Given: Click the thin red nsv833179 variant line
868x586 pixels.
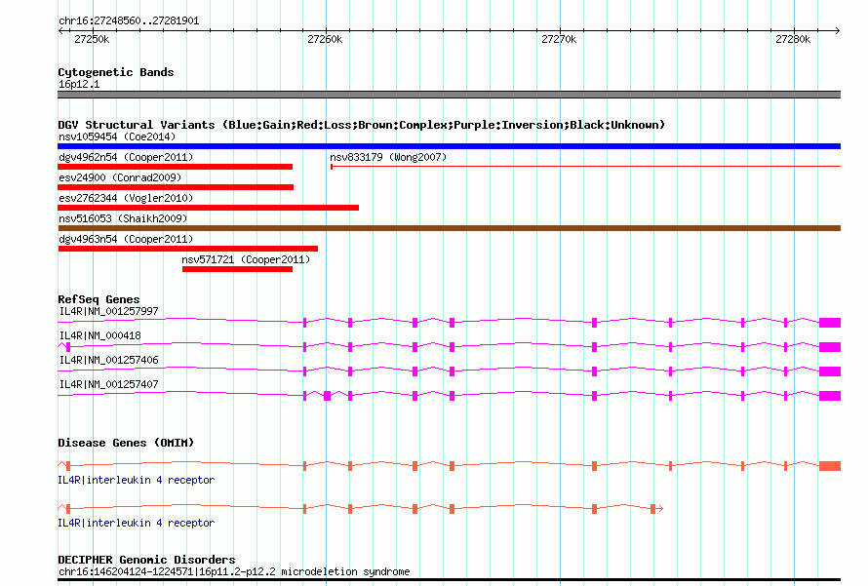Looking at the screenshot, I should click(x=586, y=166).
